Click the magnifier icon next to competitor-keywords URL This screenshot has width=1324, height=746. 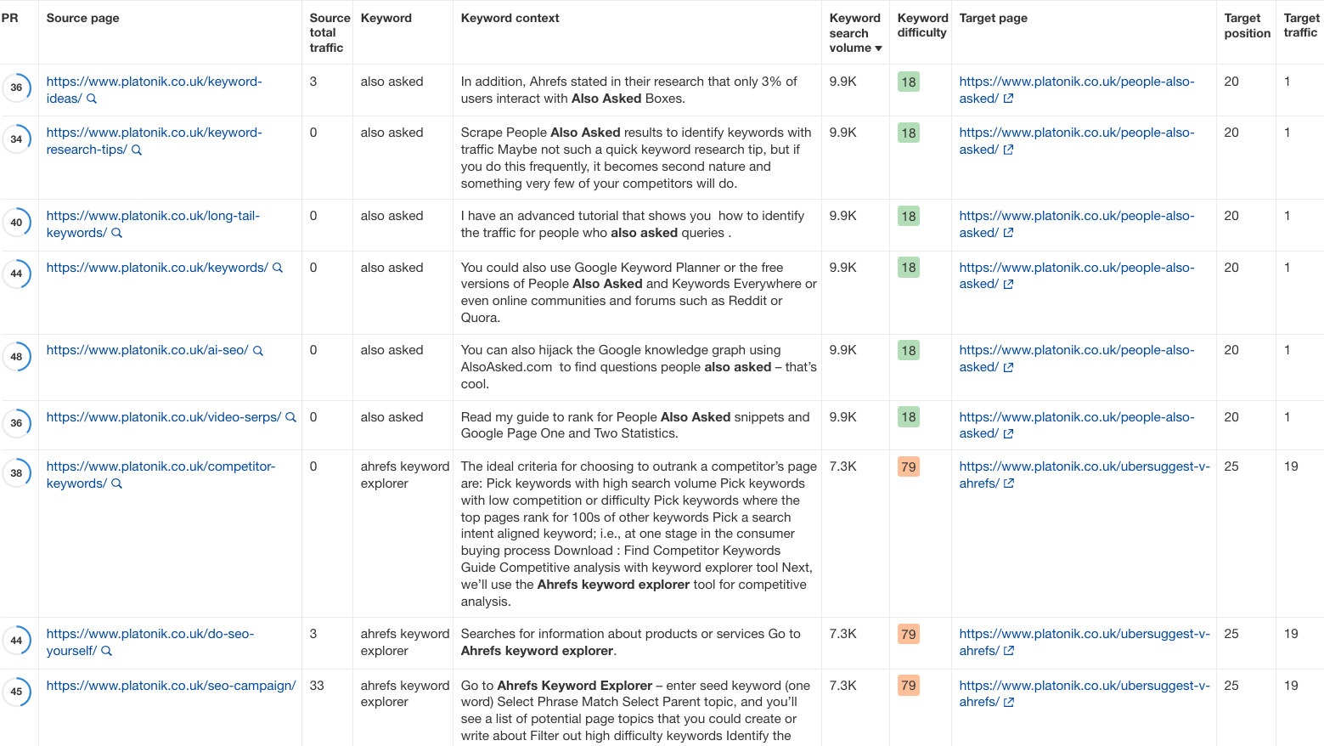point(116,483)
